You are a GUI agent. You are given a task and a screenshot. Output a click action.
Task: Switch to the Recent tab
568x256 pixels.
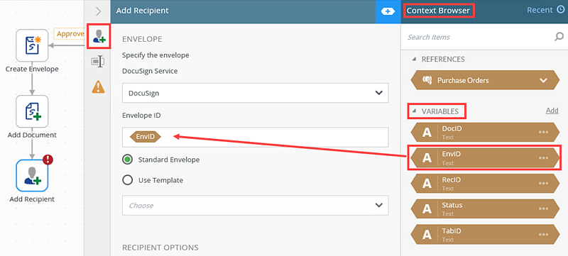tap(545, 10)
